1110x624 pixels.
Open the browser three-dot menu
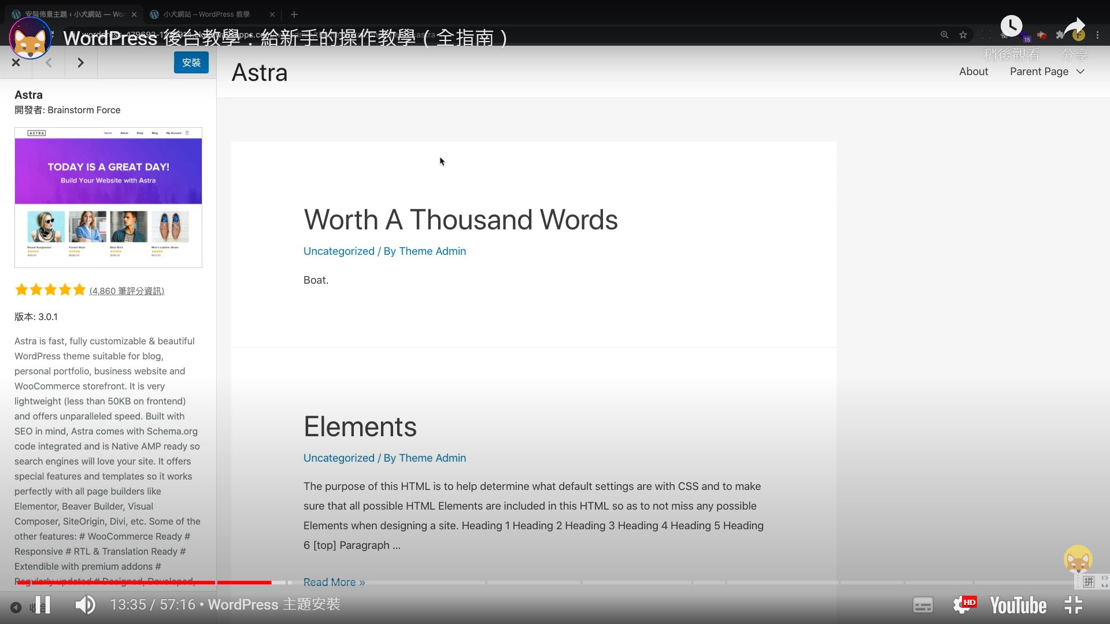click(x=1097, y=35)
